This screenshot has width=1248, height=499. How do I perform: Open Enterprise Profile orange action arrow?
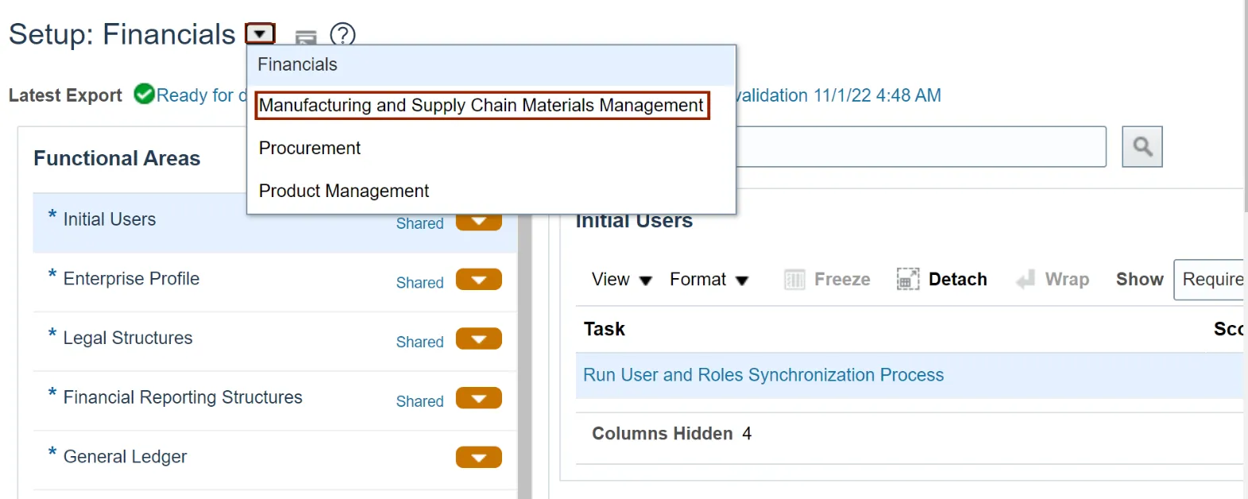pyautogui.click(x=479, y=280)
